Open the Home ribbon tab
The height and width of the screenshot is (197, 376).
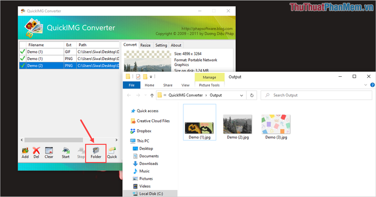coord(149,85)
